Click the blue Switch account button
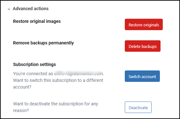This screenshot has width=180, height=119. point(142,76)
